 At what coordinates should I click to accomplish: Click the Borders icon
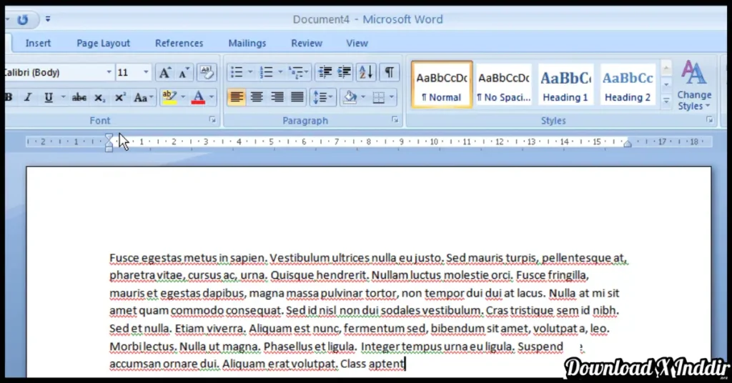tap(379, 97)
